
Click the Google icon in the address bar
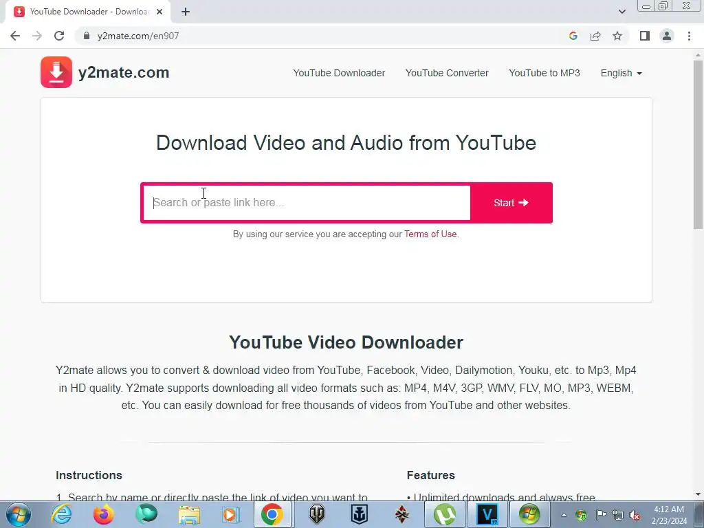(573, 36)
